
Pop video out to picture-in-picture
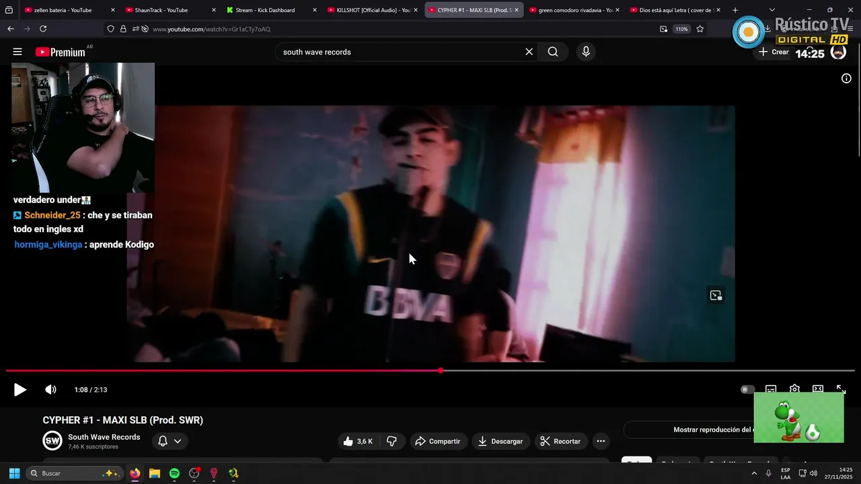pyautogui.click(x=716, y=295)
